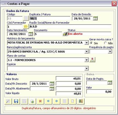Open the supplier lookup folder icon
Image resolution: width=118 pixels, height=115 pixels.
(x=26, y=26)
